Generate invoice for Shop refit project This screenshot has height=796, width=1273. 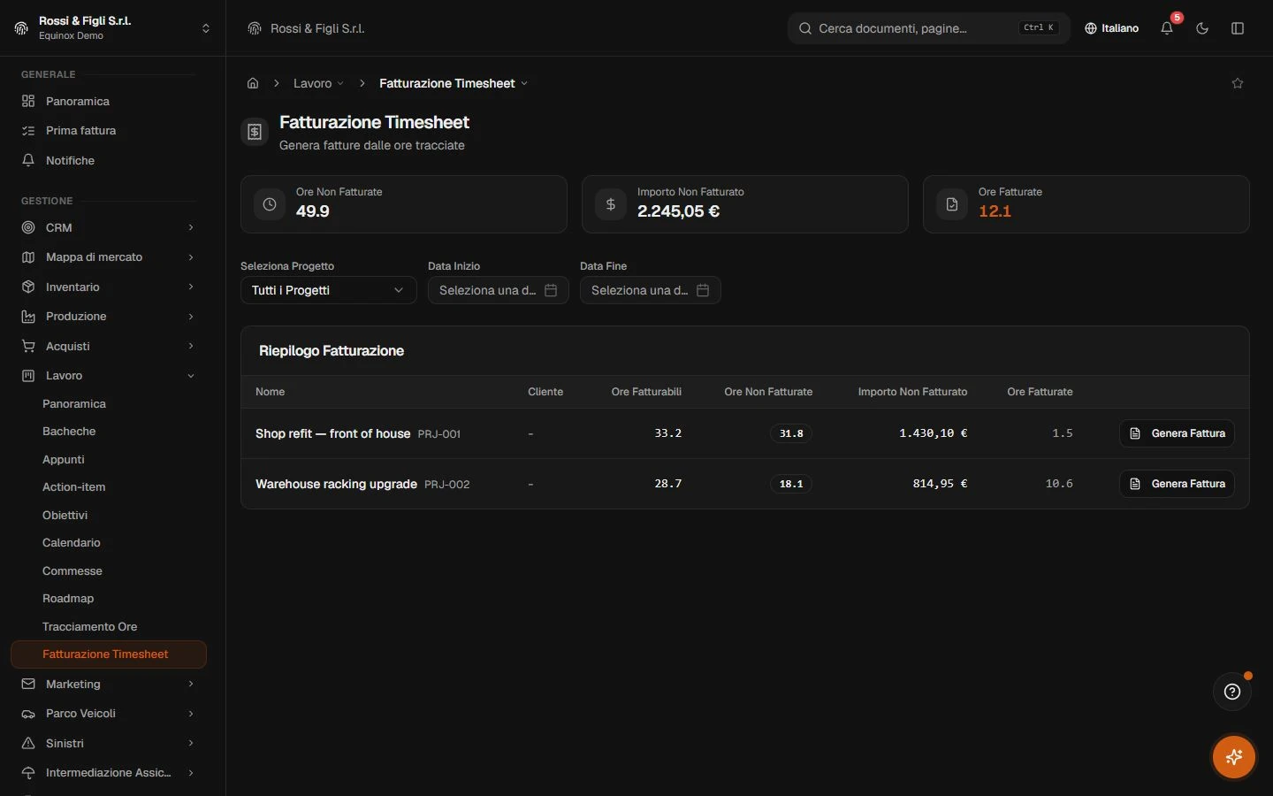click(x=1177, y=433)
